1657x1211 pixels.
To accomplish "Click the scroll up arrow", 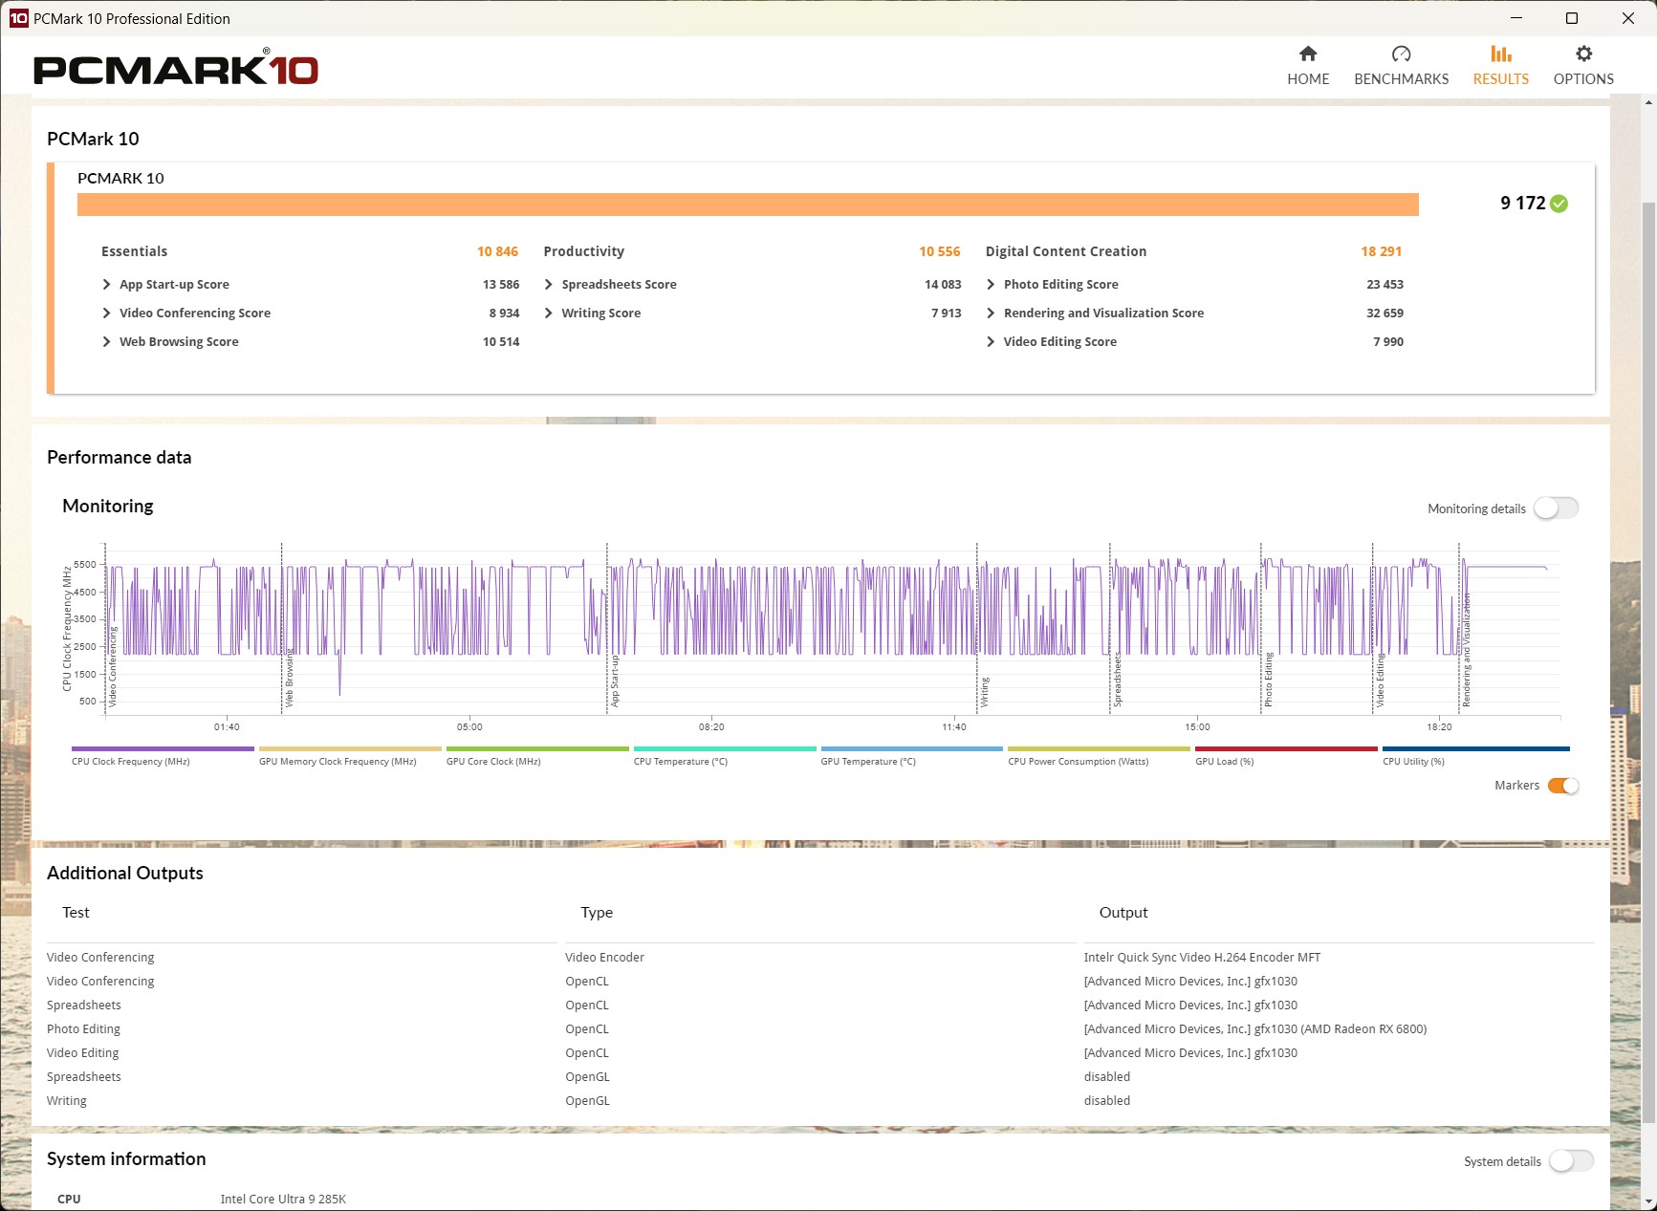I will click(1648, 101).
